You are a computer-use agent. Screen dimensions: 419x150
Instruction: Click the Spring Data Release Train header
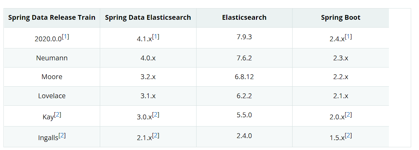(52, 18)
